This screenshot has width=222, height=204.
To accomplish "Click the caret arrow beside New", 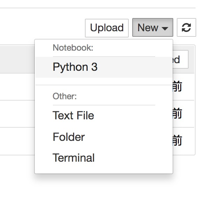I will (165, 28).
